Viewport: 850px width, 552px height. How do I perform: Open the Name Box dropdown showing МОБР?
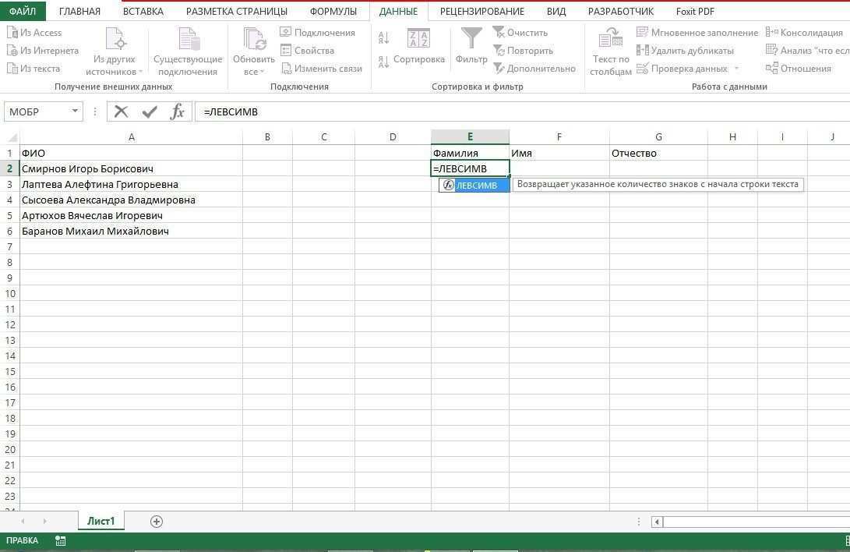pos(75,111)
